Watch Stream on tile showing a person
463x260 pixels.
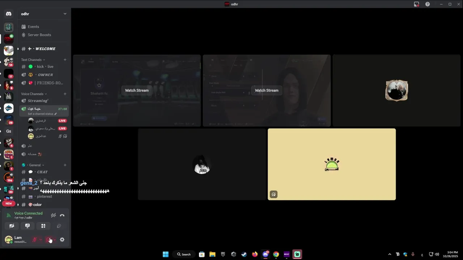pyautogui.click(x=267, y=90)
